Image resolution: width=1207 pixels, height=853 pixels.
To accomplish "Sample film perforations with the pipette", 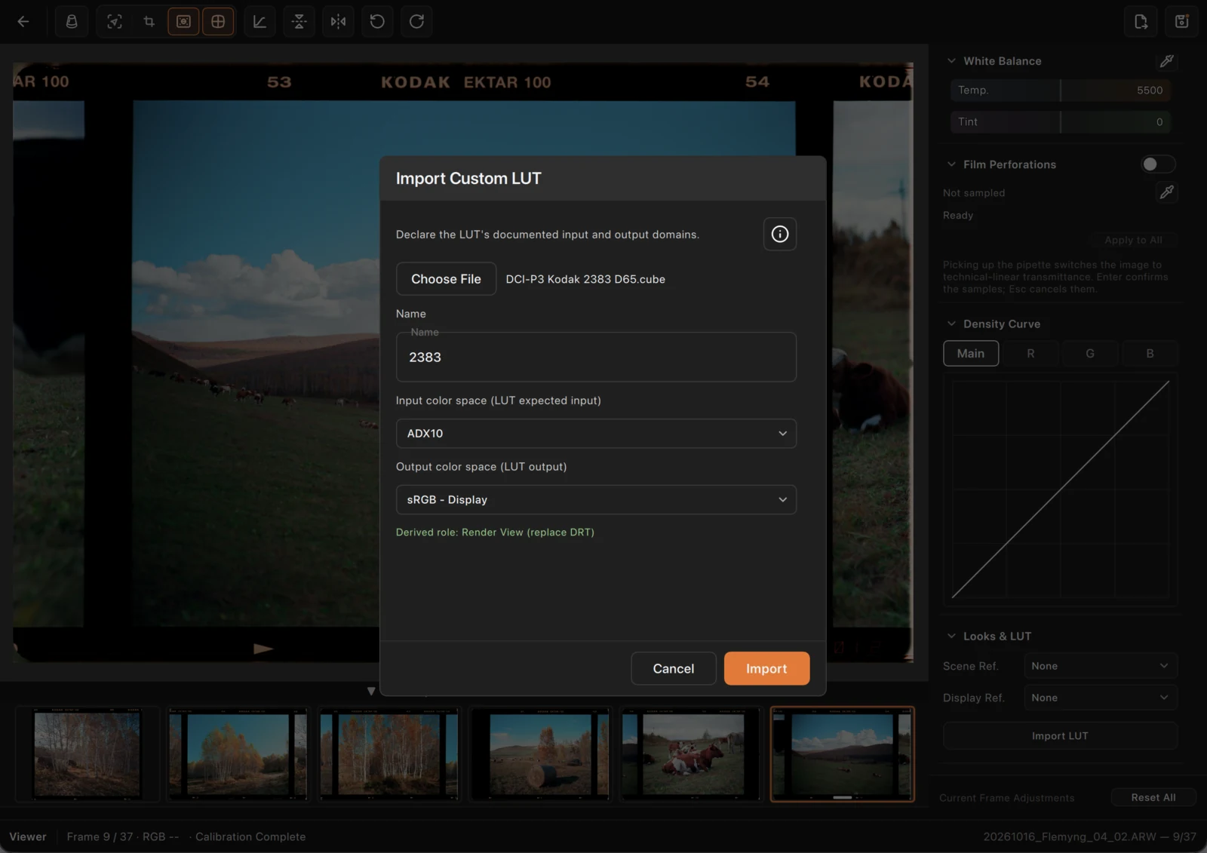I will pyautogui.click(x=1166, y=192).
